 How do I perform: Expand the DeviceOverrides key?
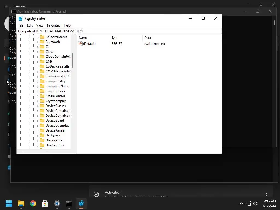(37, 126)
